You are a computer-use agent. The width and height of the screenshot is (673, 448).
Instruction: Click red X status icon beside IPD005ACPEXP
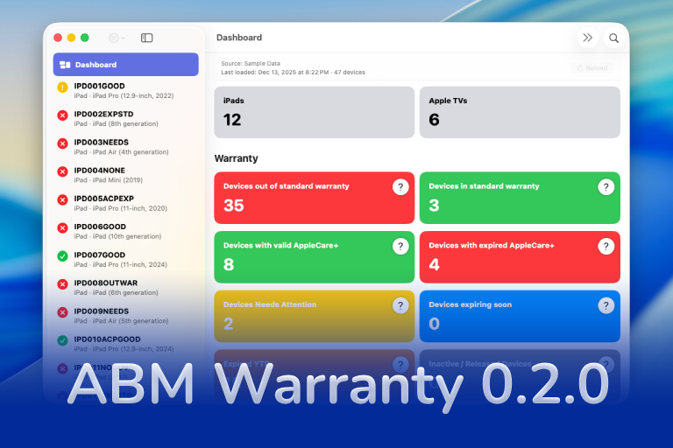pos(63,199)
